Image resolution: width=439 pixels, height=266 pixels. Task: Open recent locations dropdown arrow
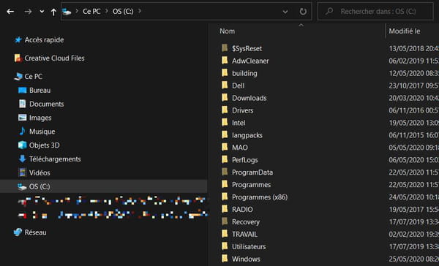point(42,12)
